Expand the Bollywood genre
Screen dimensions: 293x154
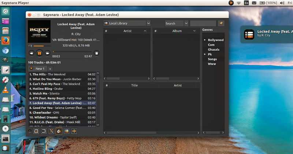coord(205,40)
